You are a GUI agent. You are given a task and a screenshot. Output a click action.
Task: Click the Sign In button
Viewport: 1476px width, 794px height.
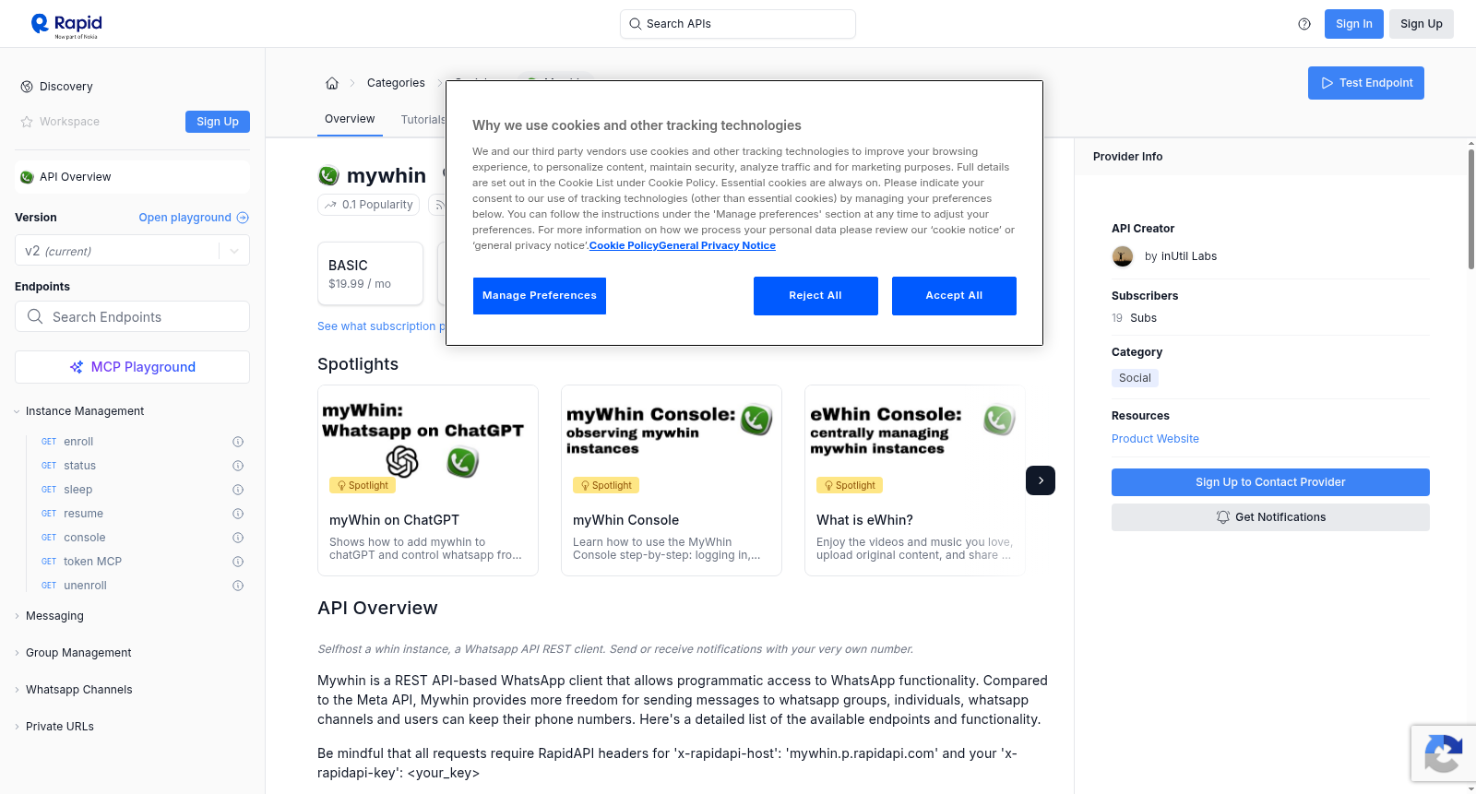pos(1354,24)
